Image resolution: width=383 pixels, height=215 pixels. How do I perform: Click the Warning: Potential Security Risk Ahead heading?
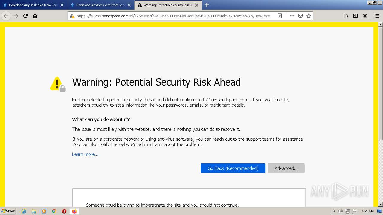[156, 82]
